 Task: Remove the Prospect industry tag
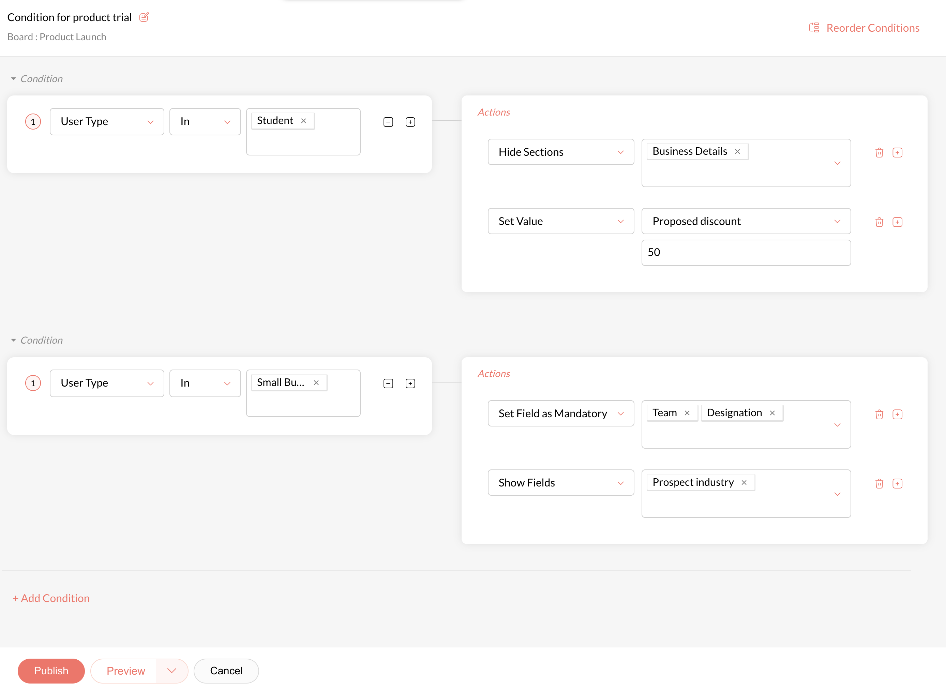tap(744, 482)
